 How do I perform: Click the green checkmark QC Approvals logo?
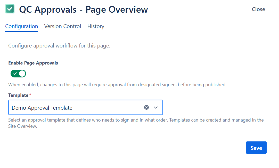coord(10,9)
